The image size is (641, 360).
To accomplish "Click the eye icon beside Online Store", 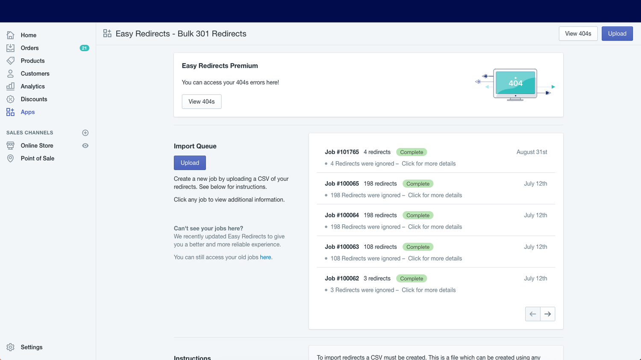I will (85, 145).
